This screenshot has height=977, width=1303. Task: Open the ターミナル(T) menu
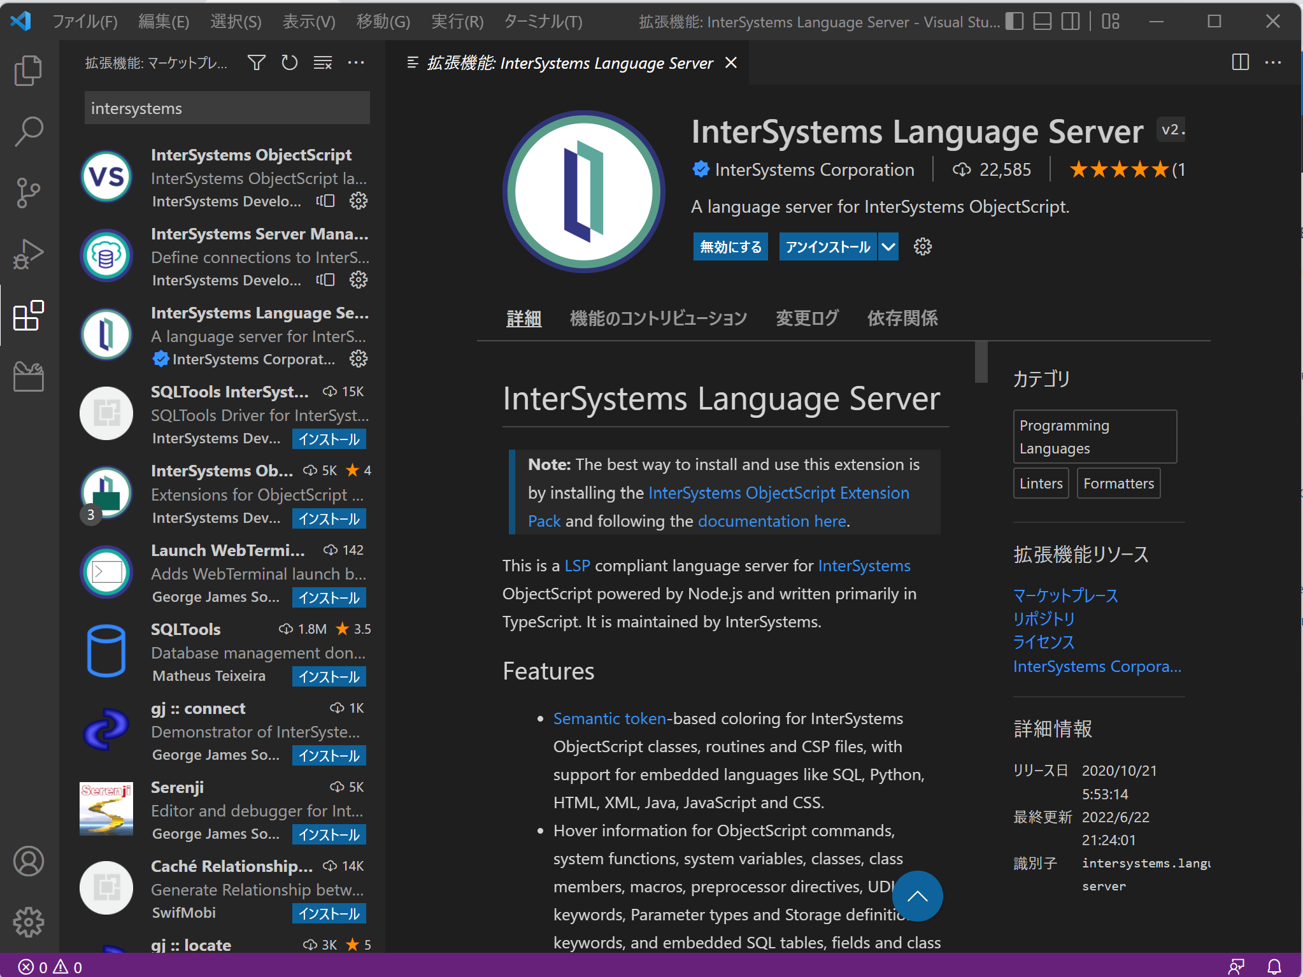(543, 22)
